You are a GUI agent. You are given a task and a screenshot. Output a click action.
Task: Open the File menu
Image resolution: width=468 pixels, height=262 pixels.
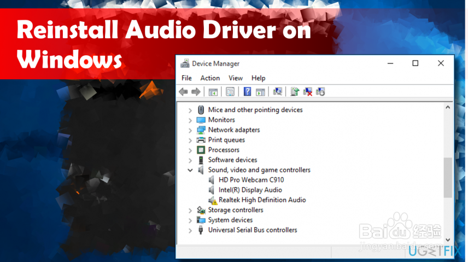tap(186, 78)
